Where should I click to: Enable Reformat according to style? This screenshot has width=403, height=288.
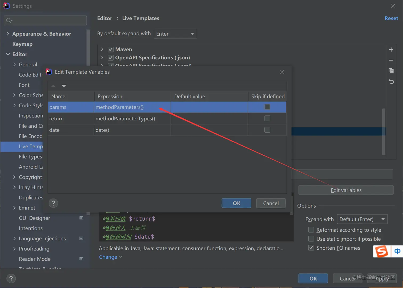(x=311, y=230)
